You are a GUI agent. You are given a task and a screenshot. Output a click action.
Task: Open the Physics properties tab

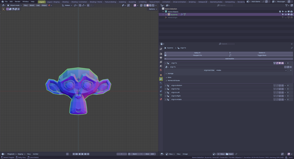point(161,87)
